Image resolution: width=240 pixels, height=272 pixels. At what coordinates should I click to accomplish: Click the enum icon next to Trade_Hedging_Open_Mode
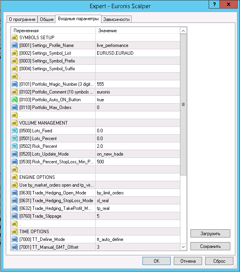click(15, 193)
